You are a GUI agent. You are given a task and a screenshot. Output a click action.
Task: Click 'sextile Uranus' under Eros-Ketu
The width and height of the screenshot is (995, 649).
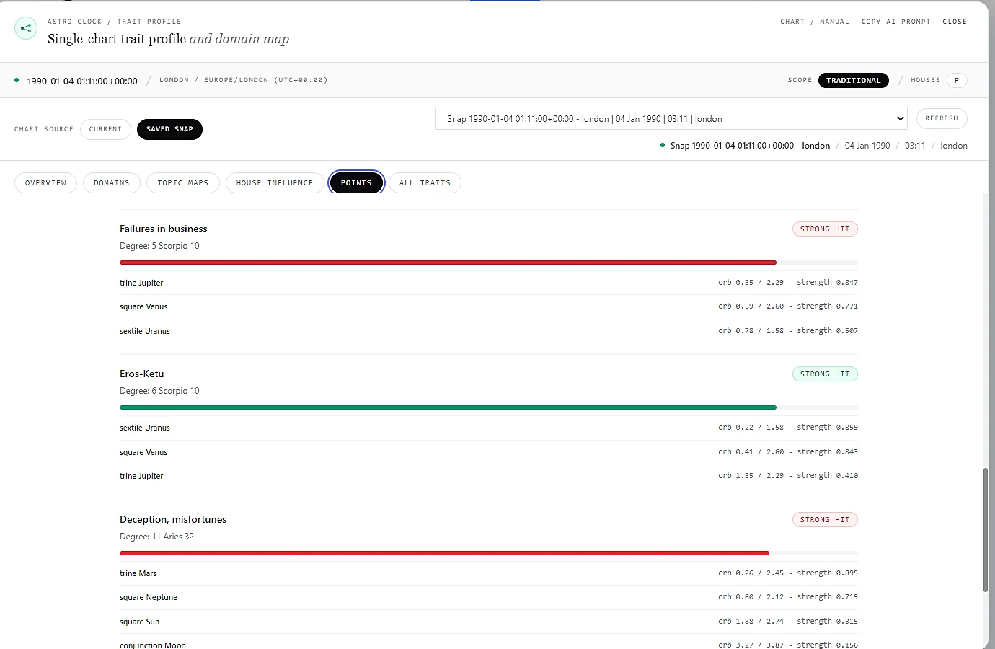(x=145, y=428)
